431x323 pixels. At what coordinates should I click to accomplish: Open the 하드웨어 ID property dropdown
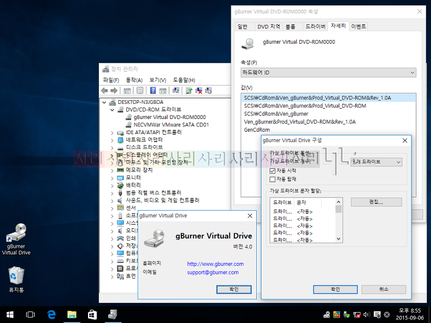pos(328,73)
